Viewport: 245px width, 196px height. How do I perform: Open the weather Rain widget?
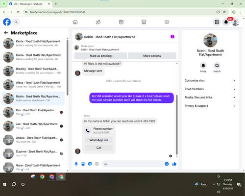pos(201,184)
